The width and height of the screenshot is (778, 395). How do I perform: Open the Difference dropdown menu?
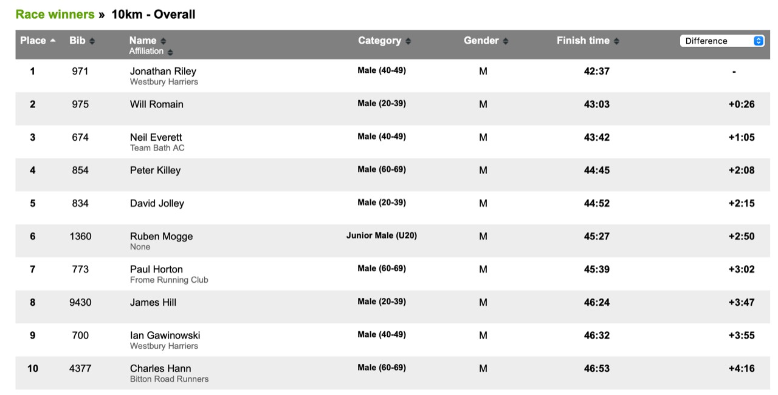(721, 41)
